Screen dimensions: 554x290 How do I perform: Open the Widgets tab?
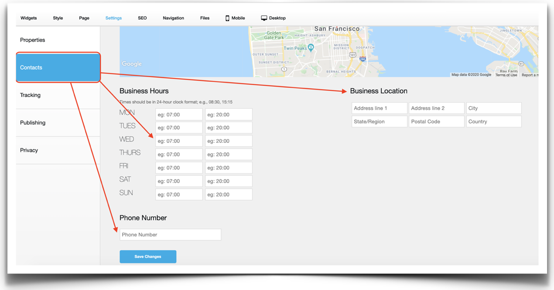pos(29,18)
